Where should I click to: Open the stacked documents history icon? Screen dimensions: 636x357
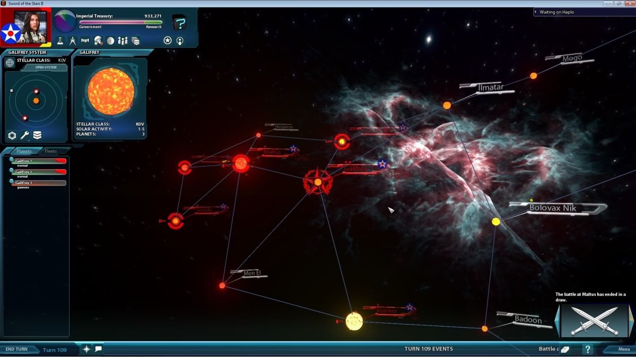pos(136,41)
